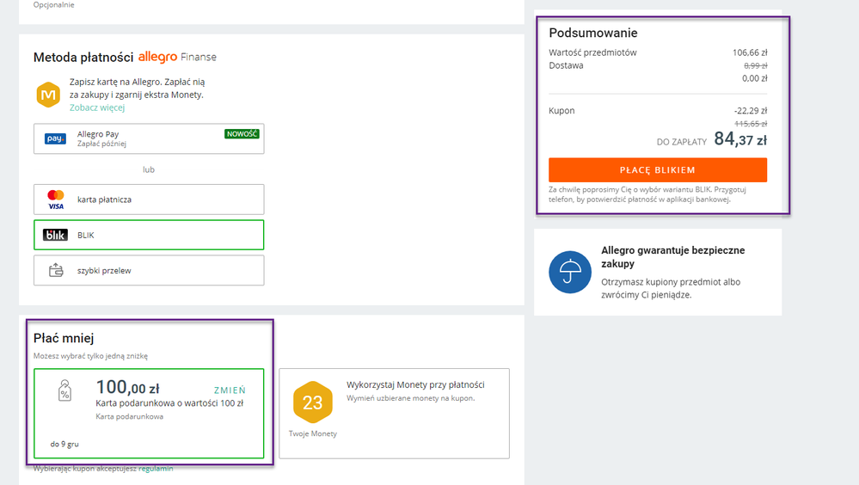
Task: Click the 'Możesz wybrać tylko jedną zniżkę' note
Action: [x=90, y=356]
